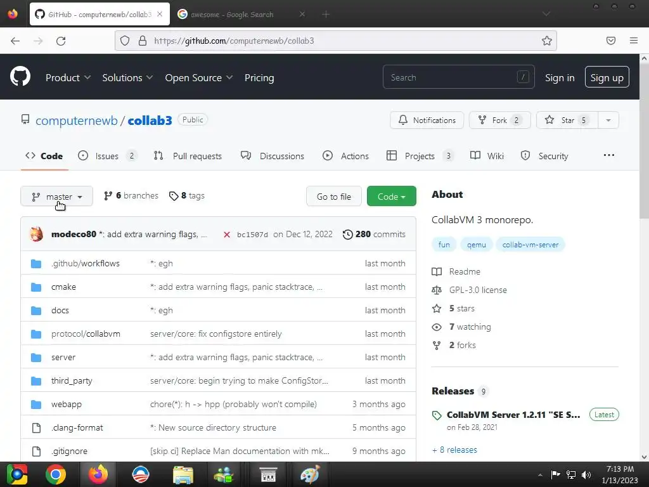Open the .github/workflows folder
649x487 pixels.
[x=86, y=263]
